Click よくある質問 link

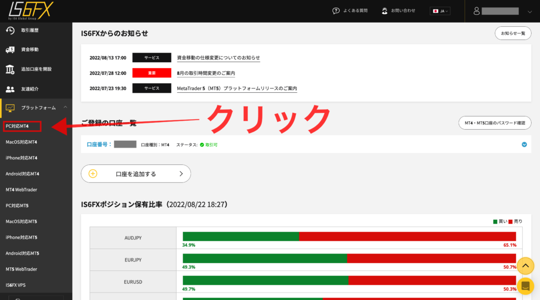(x=355, y=11)
